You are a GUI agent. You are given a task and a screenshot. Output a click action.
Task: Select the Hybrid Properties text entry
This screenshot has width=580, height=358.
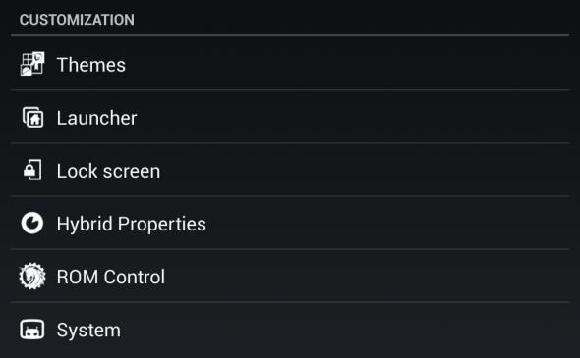(x=132, y=224)
